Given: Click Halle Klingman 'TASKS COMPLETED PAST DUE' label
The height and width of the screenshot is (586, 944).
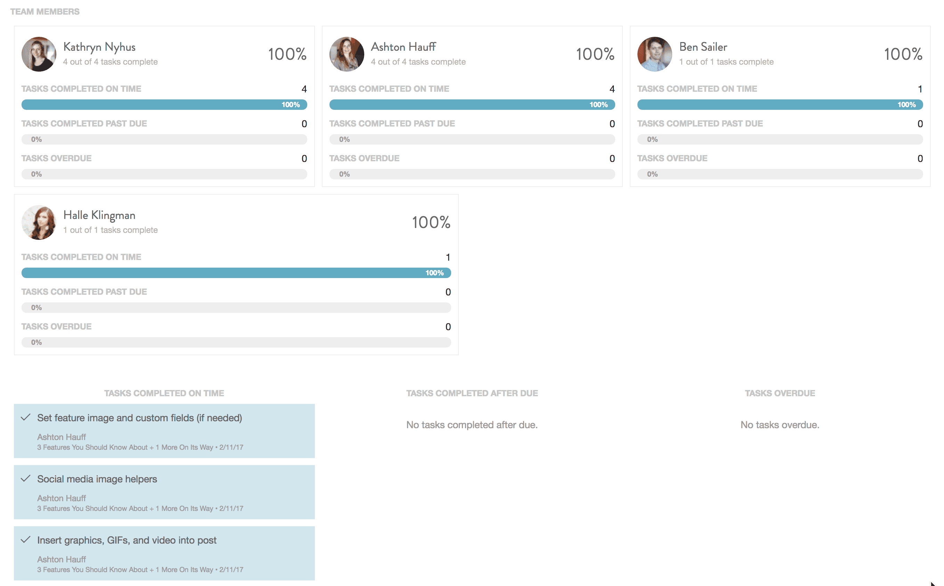Looking at the screenshot, I should pos(84,292).
